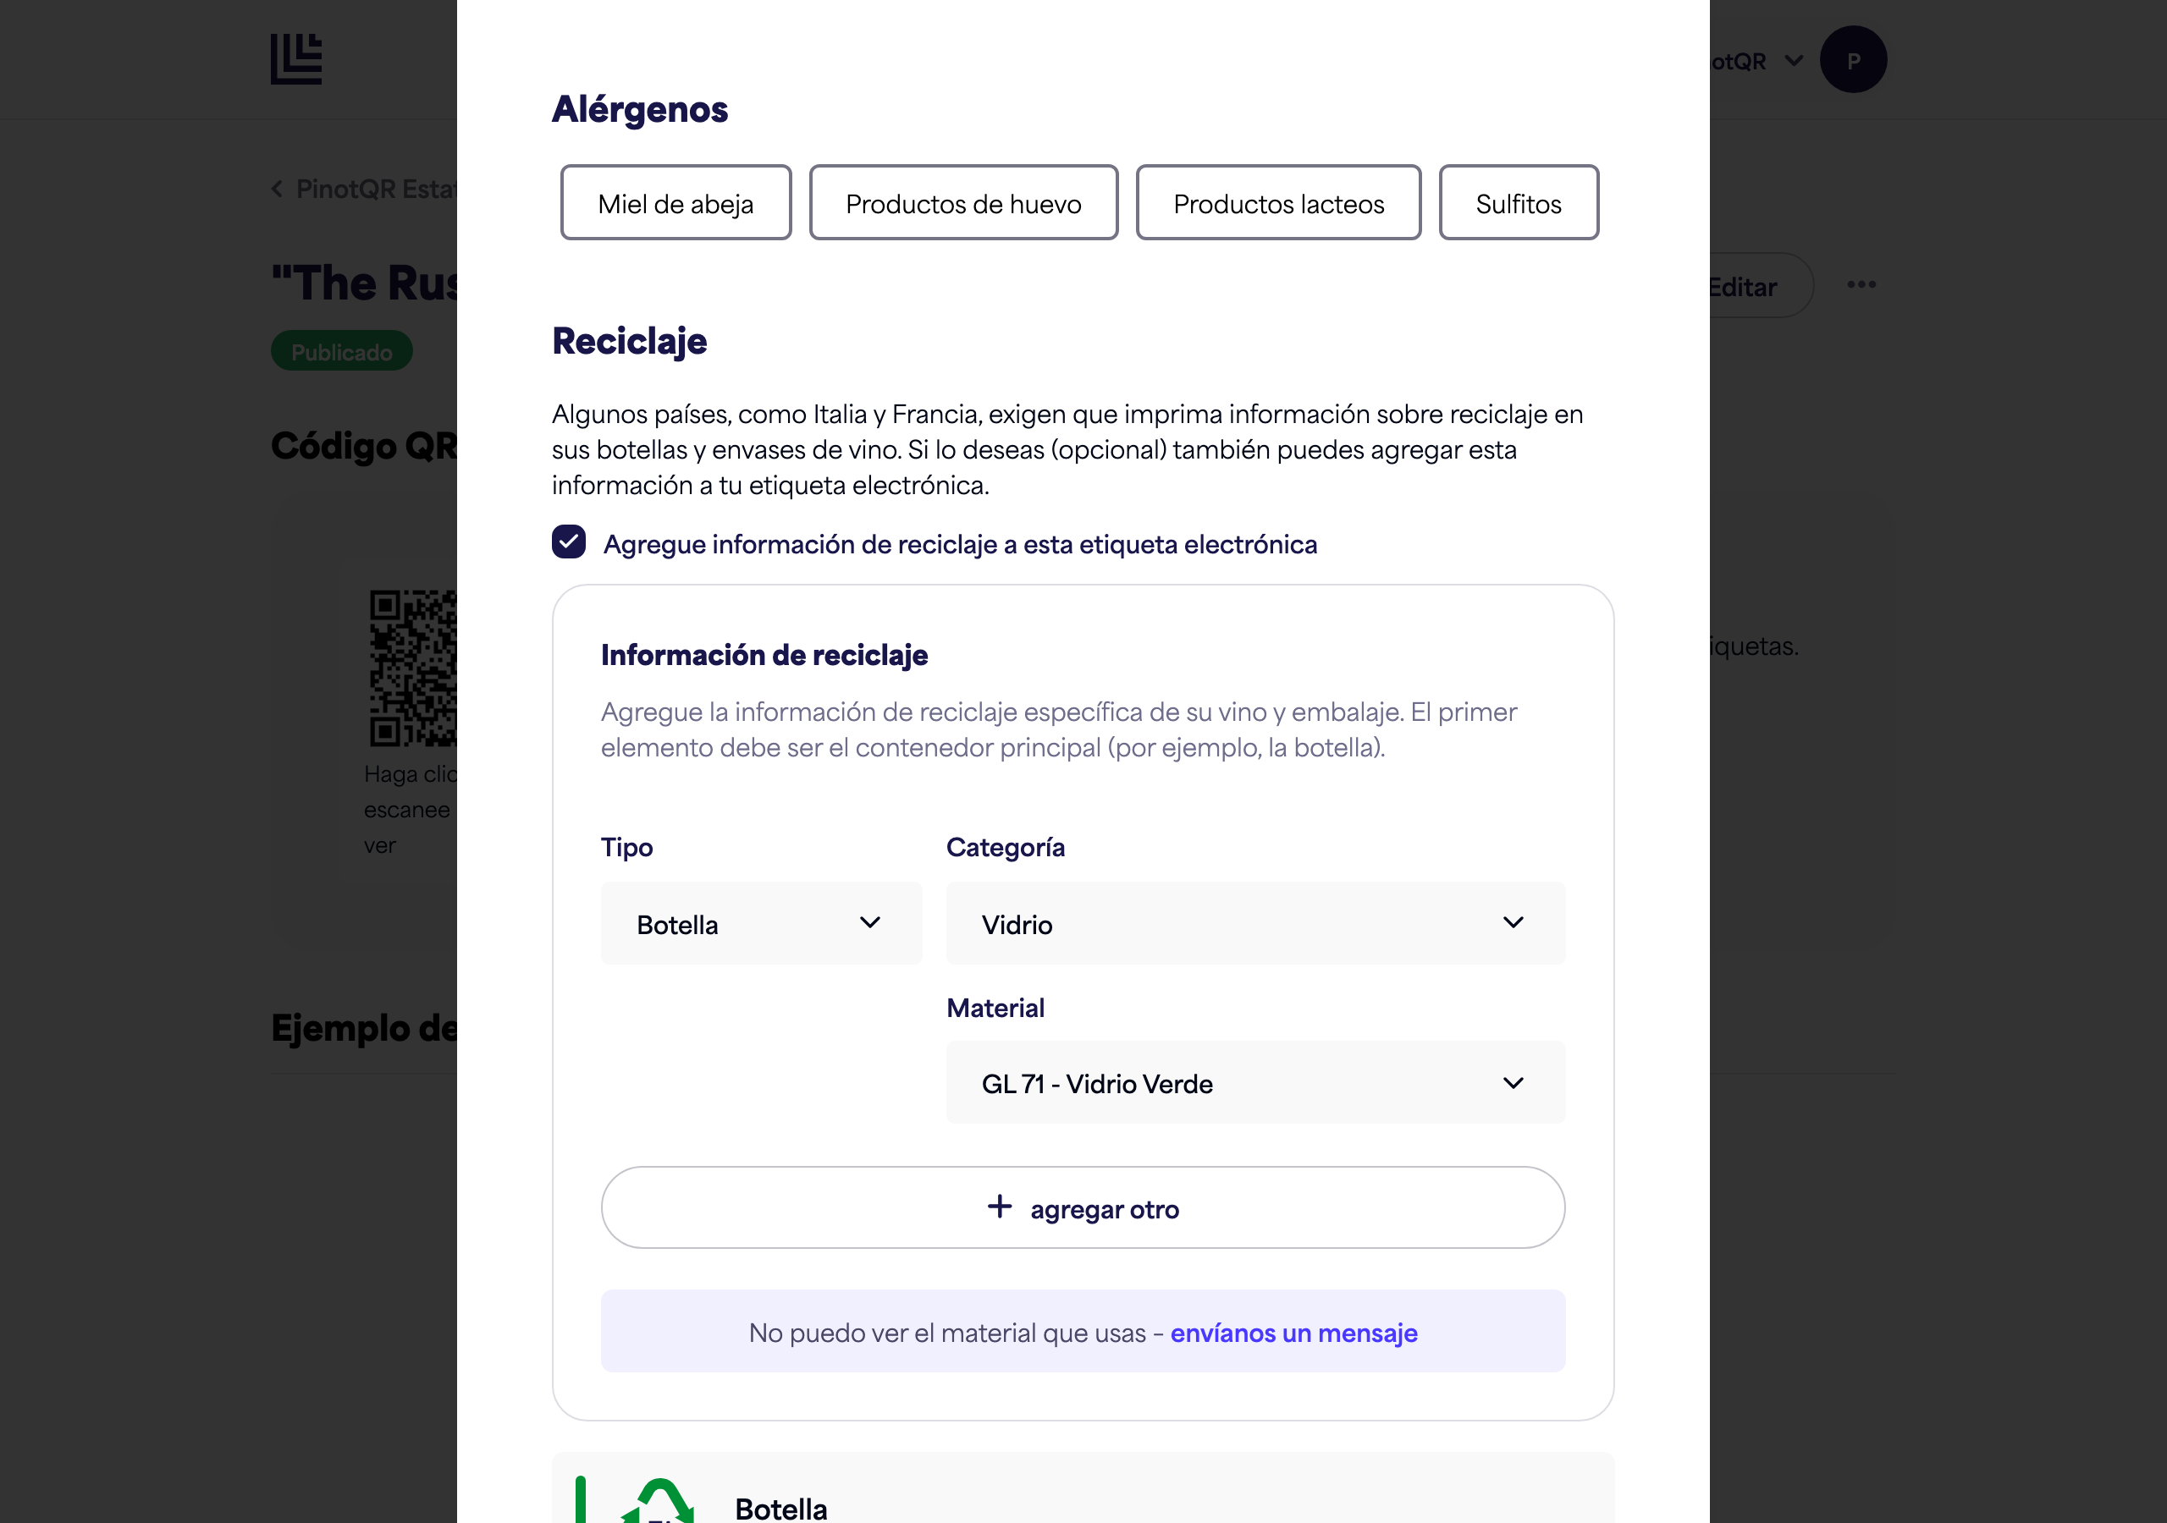Click the agregar otro button
The image size is (2167, 1523).
(1083, 1208)
